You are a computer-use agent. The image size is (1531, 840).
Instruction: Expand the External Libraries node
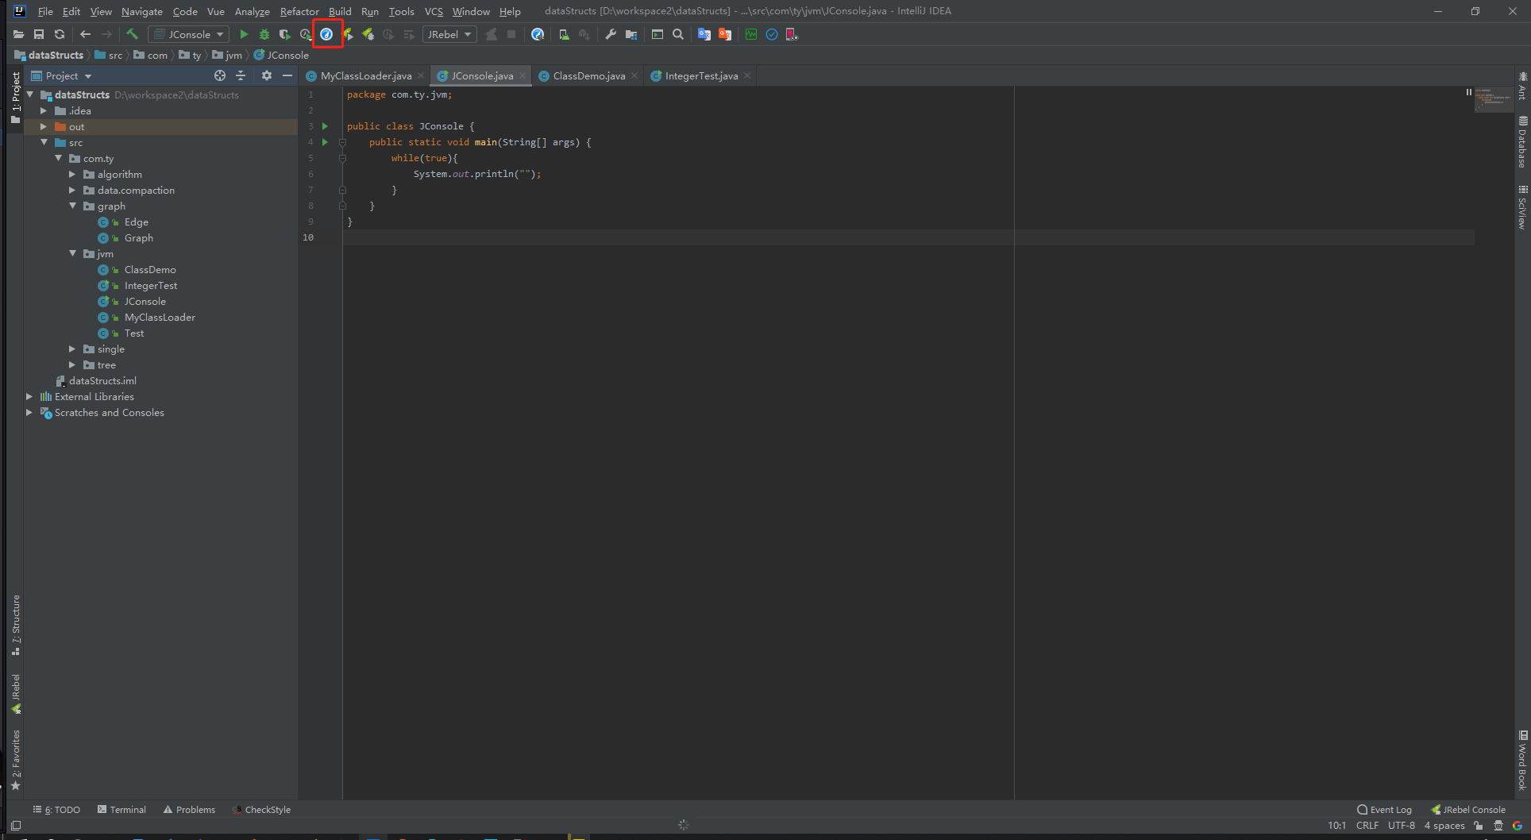coord(29,396)
